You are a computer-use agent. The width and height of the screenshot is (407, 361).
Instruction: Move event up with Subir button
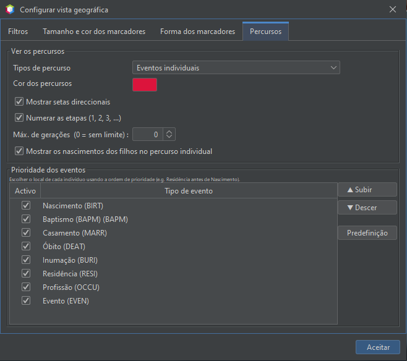(x=367, y=190)
